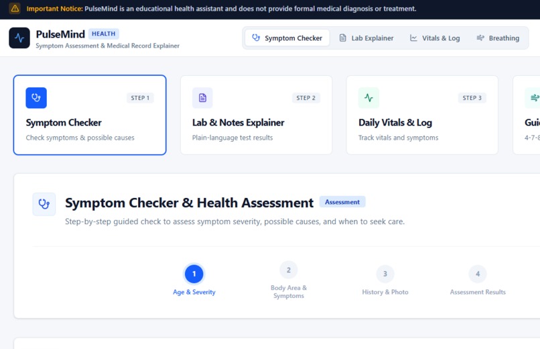Click the PulseMind brand name
The height and width of the screenshot is (349, 540).
(x=60, y=34)
